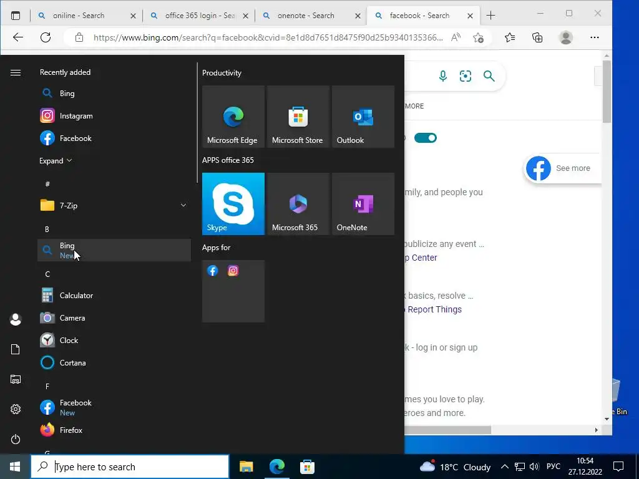The height and width of the screenshot is (479, 639).
Task: Refresh the Bing page
Action: (x=46, y=37)
